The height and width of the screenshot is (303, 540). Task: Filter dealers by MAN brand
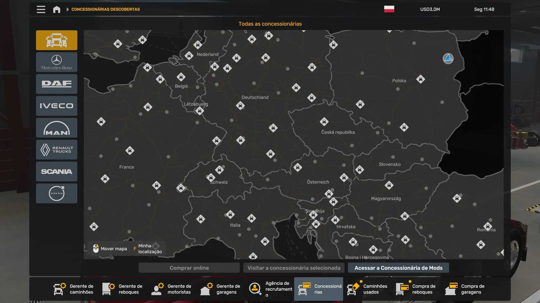tap(57, 128)
